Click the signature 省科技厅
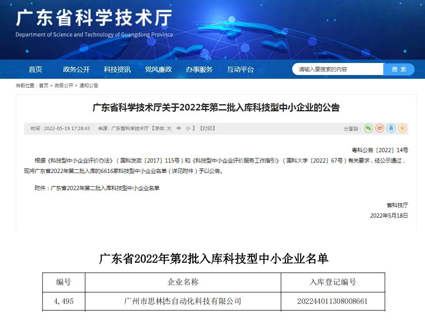 pos(397,205)
